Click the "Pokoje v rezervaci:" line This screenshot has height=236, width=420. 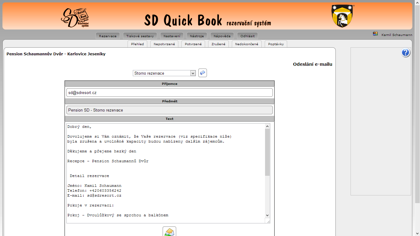pyautogui.click(x=91, y=205)
